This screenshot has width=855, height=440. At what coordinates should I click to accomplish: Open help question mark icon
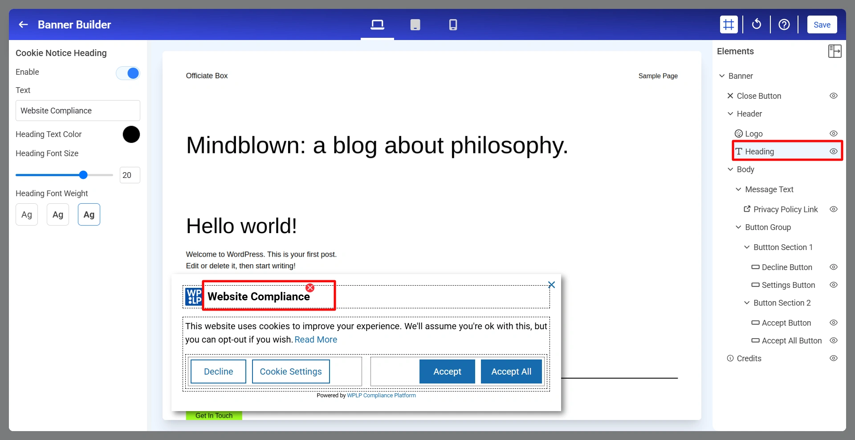[x=784, y=24]
